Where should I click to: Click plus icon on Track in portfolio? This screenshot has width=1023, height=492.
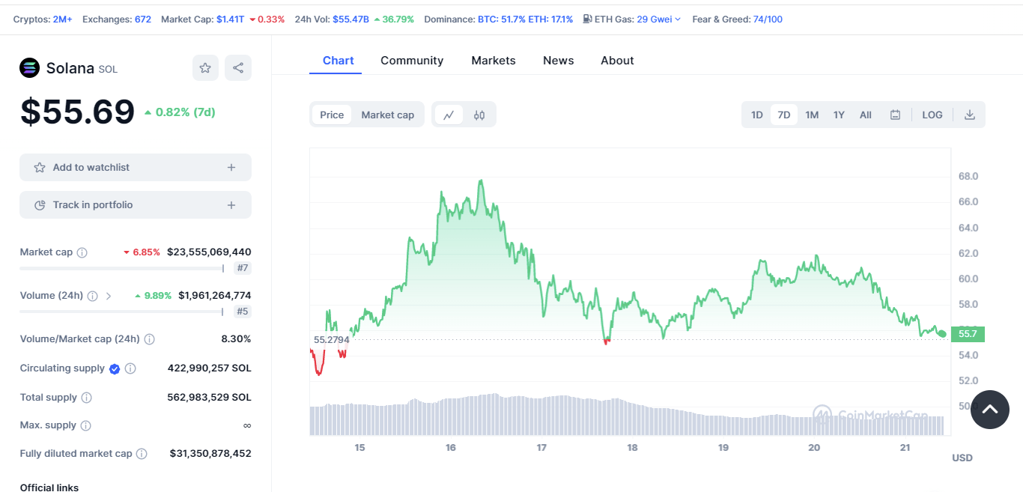(x=231, y=205)
